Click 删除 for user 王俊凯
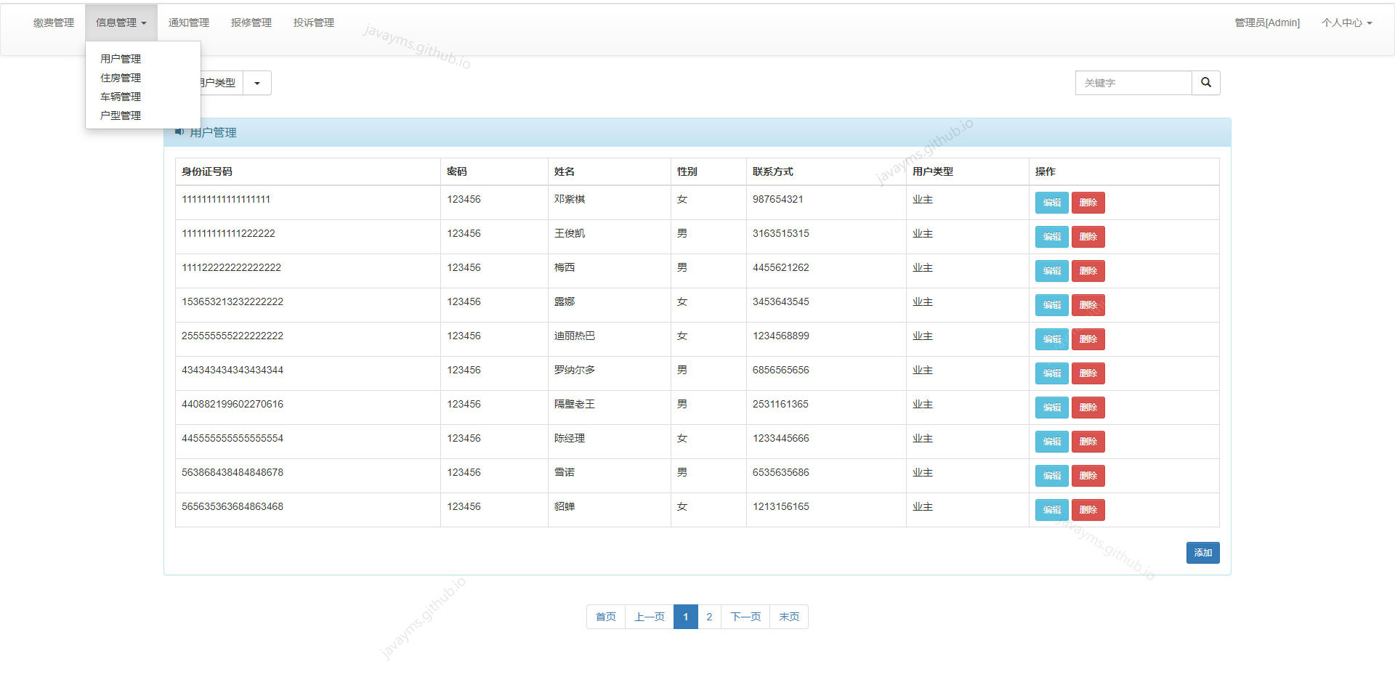 click(x=1088, y=237)
